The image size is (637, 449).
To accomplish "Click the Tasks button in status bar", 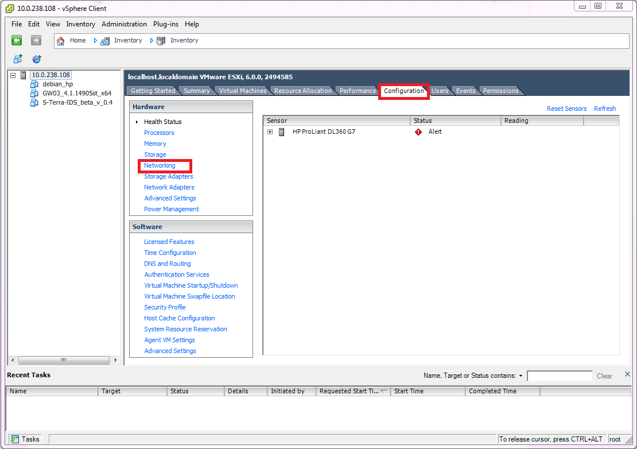I will [x=25, y=439].
